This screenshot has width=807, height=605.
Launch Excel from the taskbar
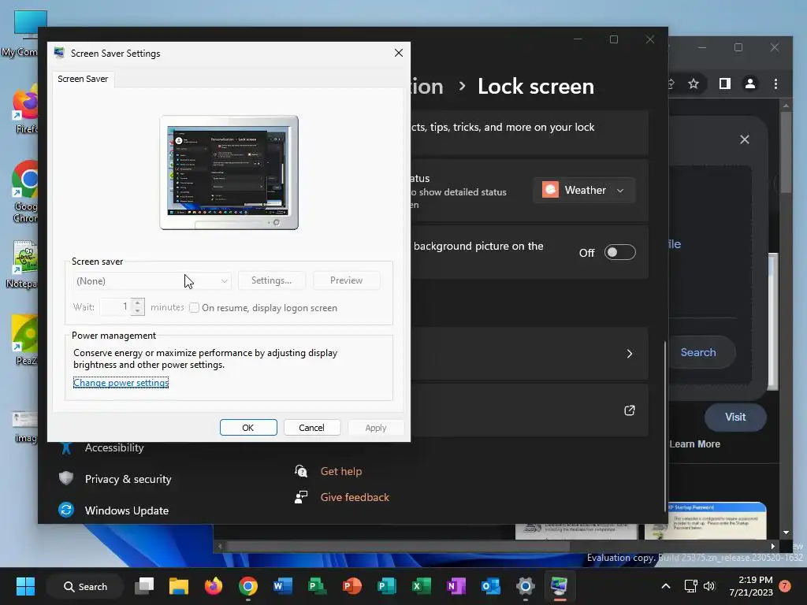pos(421,586)
